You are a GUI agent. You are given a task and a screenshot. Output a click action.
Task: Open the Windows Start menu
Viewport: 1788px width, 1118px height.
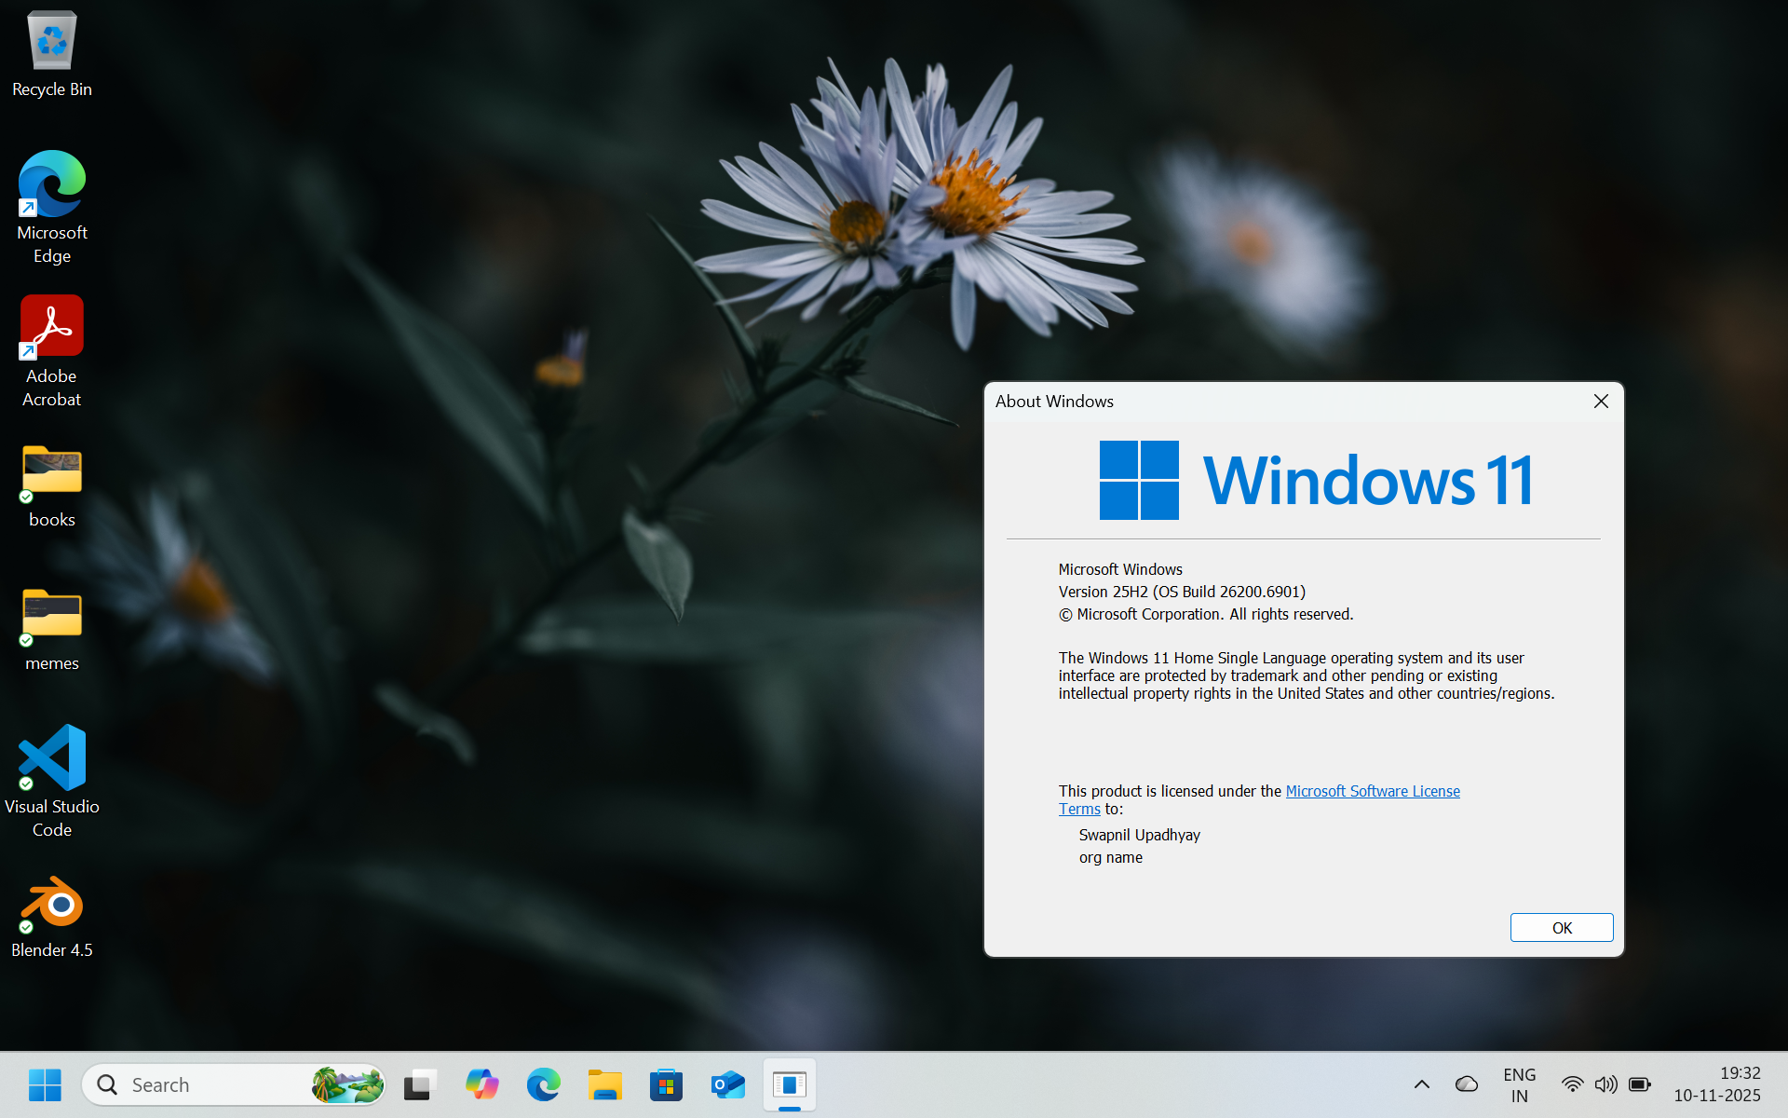click(x=45, y=1084)
